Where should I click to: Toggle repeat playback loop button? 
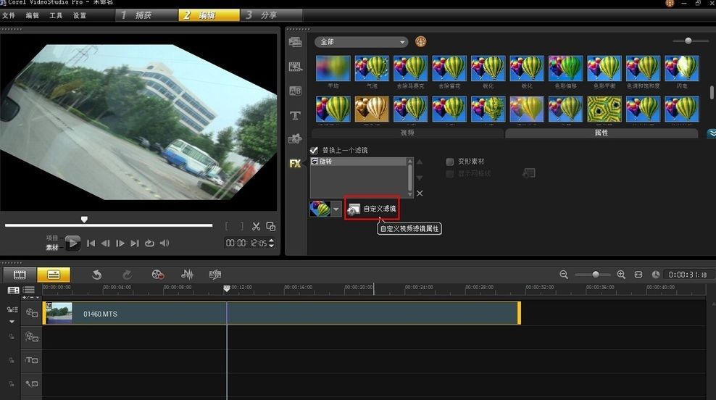(x=149, y=243)
